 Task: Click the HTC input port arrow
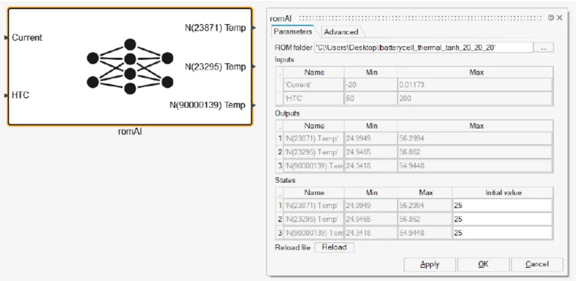click(x=7, y=94)
